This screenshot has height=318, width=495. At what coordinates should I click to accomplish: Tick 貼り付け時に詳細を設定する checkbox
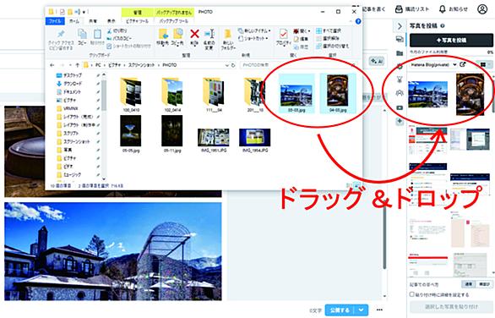[411, 294]
